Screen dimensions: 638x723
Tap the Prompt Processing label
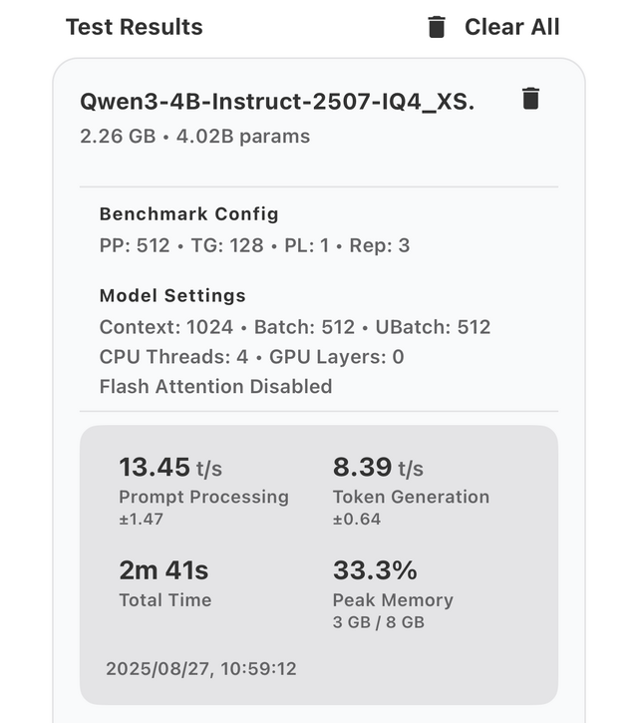[x=203, y=497]
